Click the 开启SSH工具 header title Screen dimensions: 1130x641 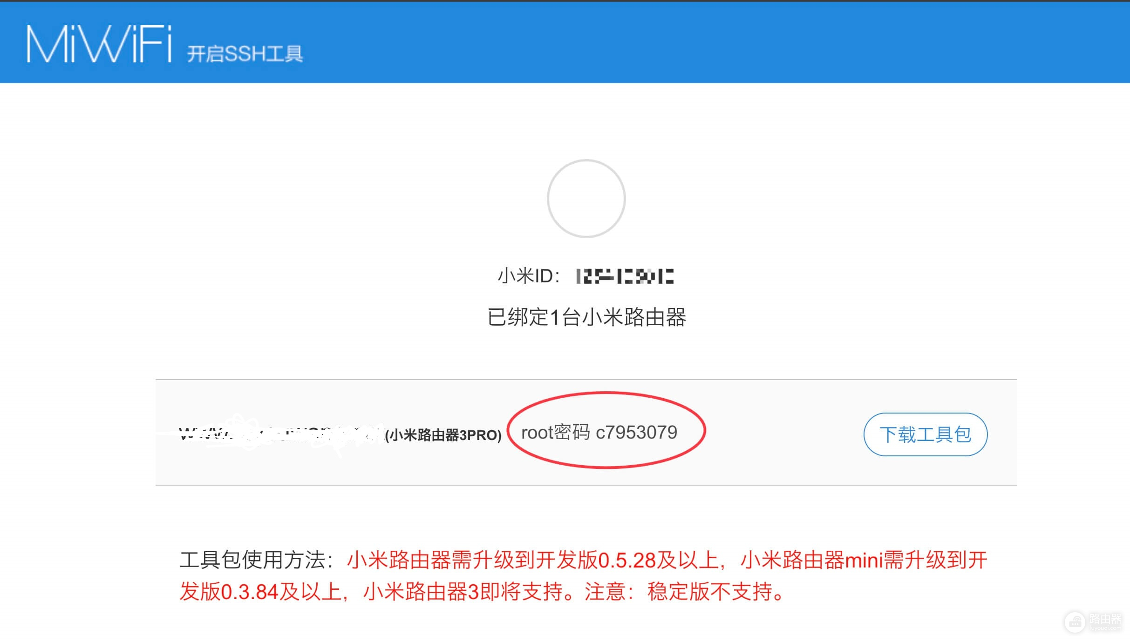245,54
